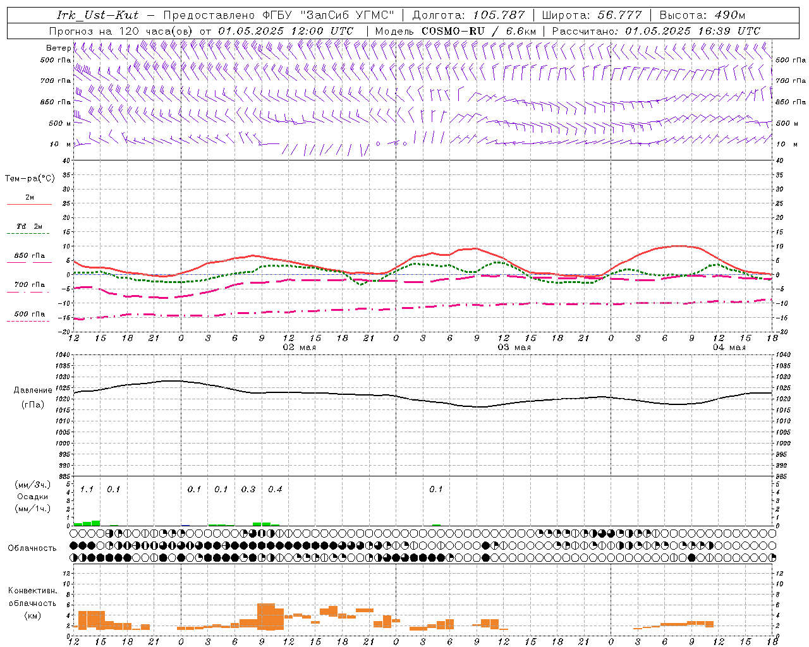Image resolution: width=809 pixels, height=647 pixels.
Task: Click the "(км)" unit under convective label
Action: (33, 615)
